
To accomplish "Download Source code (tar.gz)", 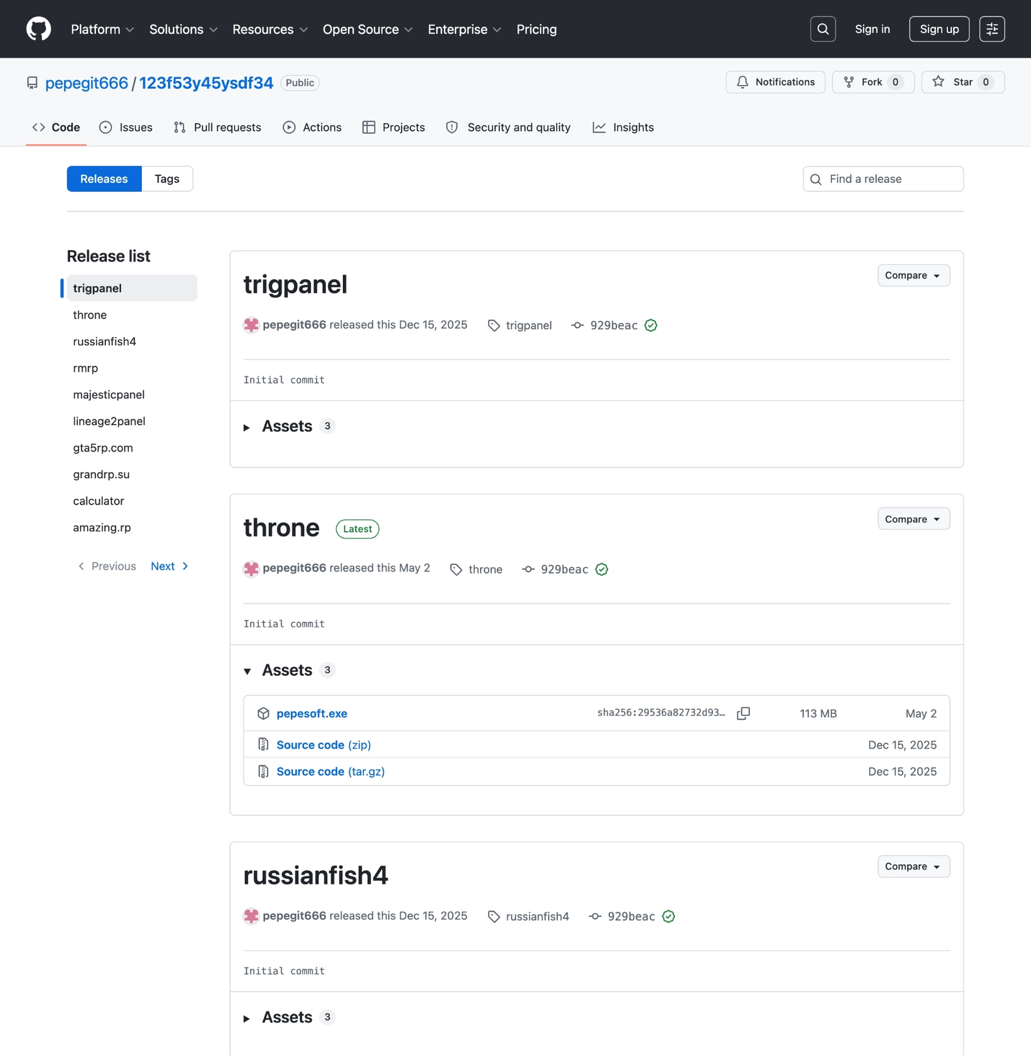I will pyautogui.click(x=331, y=771).
